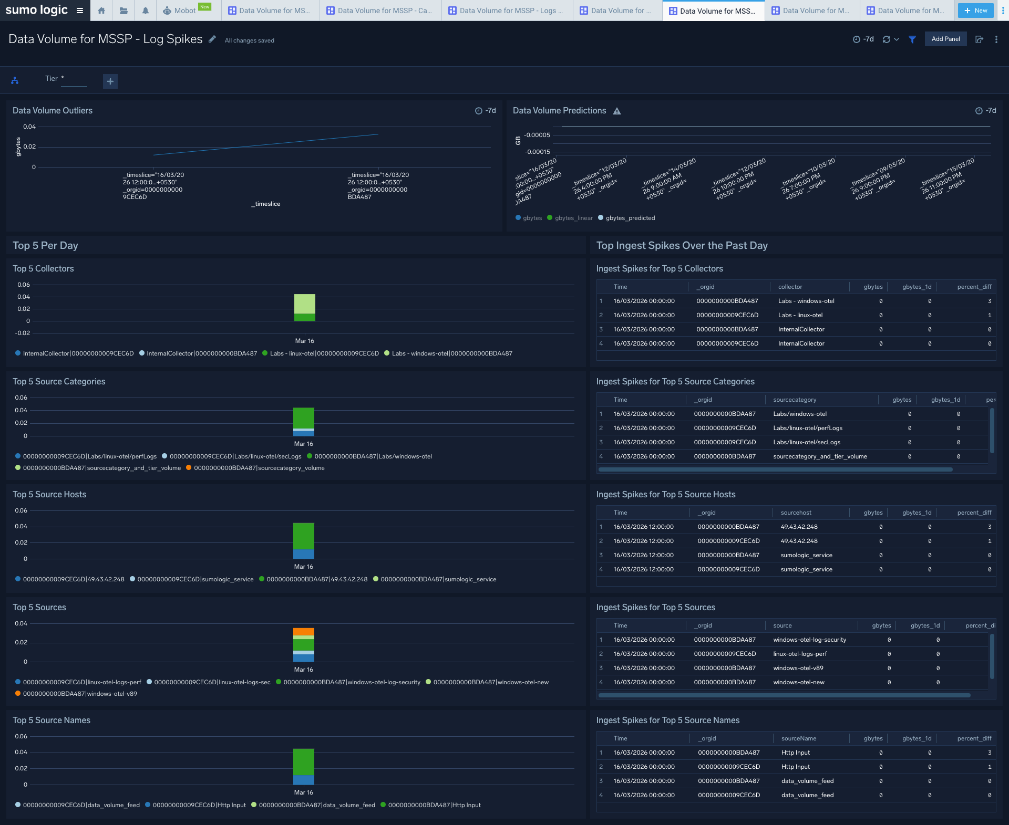The height and width of the screenshot is (825, 1009).
Task: Toggle Labs - windows-otel legend entry in Top 5 Collectors
Action: coord(451,353)
